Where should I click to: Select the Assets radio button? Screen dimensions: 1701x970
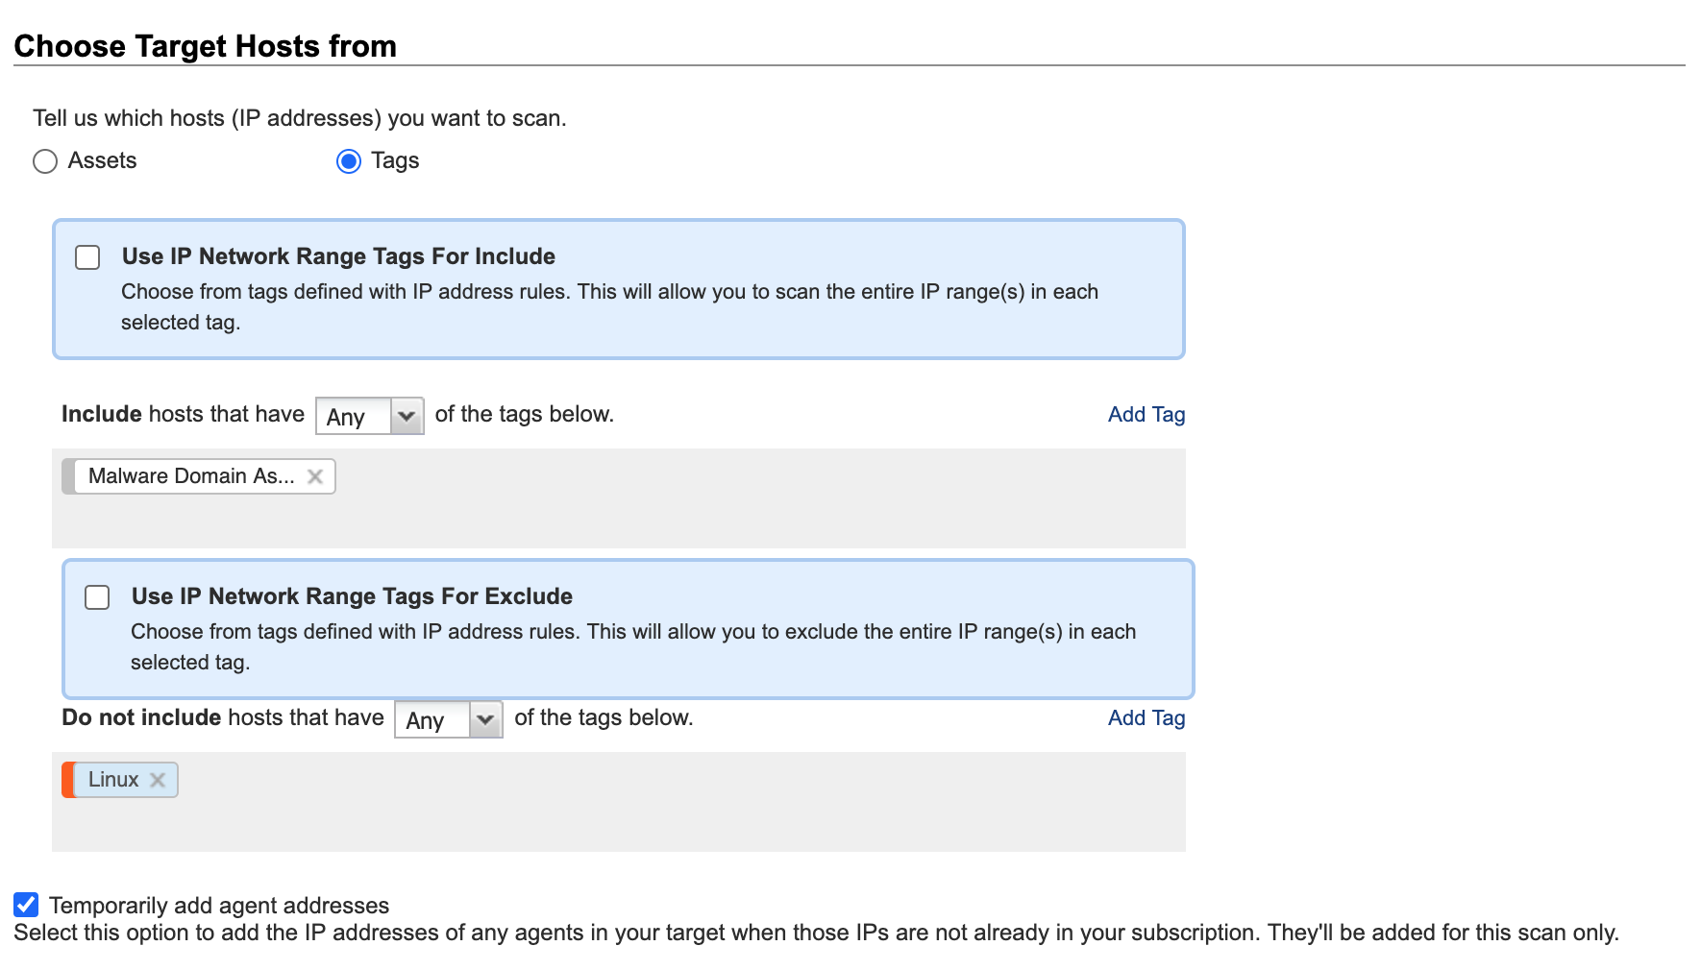(x=45, y=161)
